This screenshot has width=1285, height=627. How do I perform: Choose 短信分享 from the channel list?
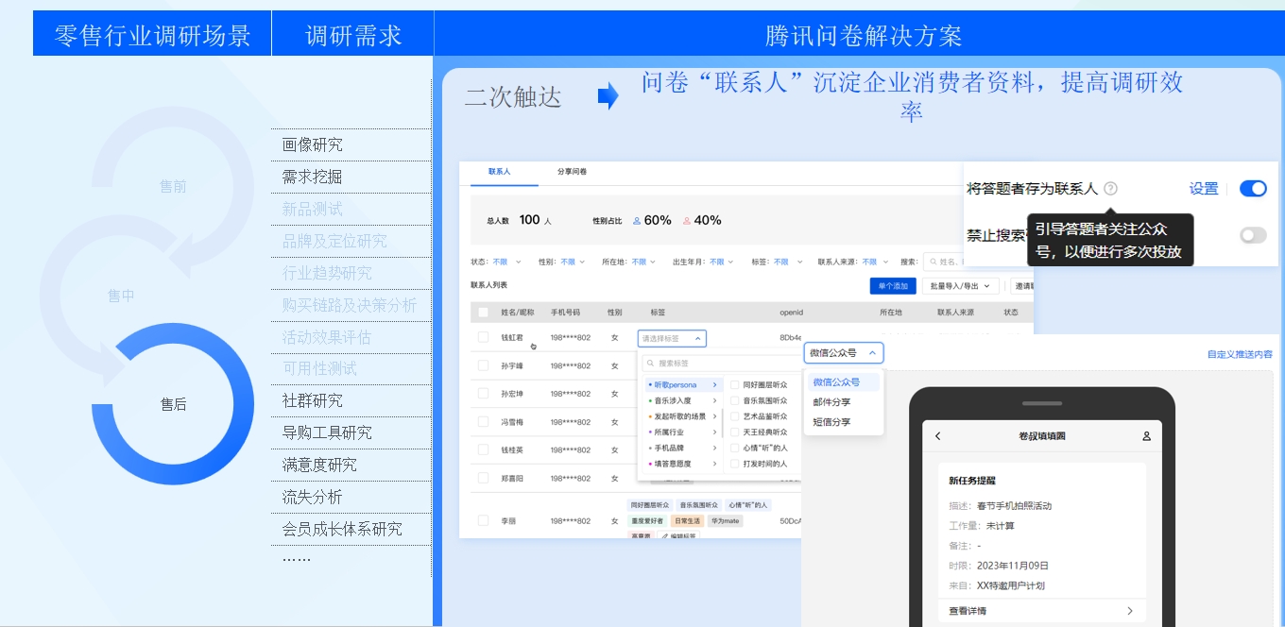coord(831,422)
